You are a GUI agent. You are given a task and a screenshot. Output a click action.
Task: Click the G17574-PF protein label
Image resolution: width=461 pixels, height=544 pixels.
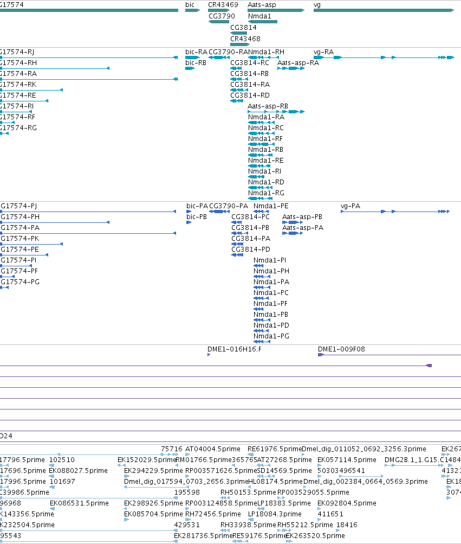click(x=19, y=271)
